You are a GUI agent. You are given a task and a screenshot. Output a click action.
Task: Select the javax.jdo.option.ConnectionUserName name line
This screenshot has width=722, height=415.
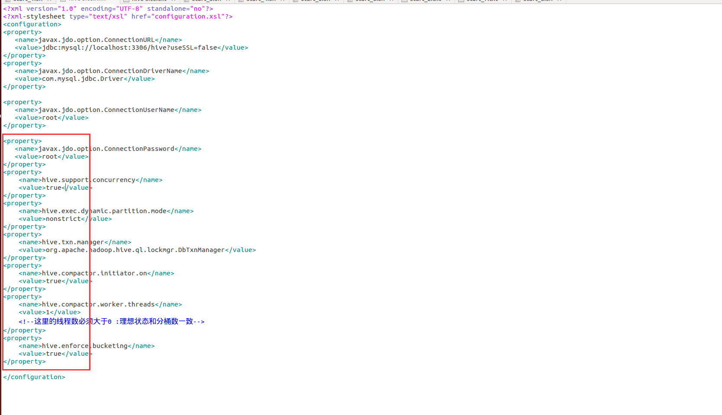point(108,110)
